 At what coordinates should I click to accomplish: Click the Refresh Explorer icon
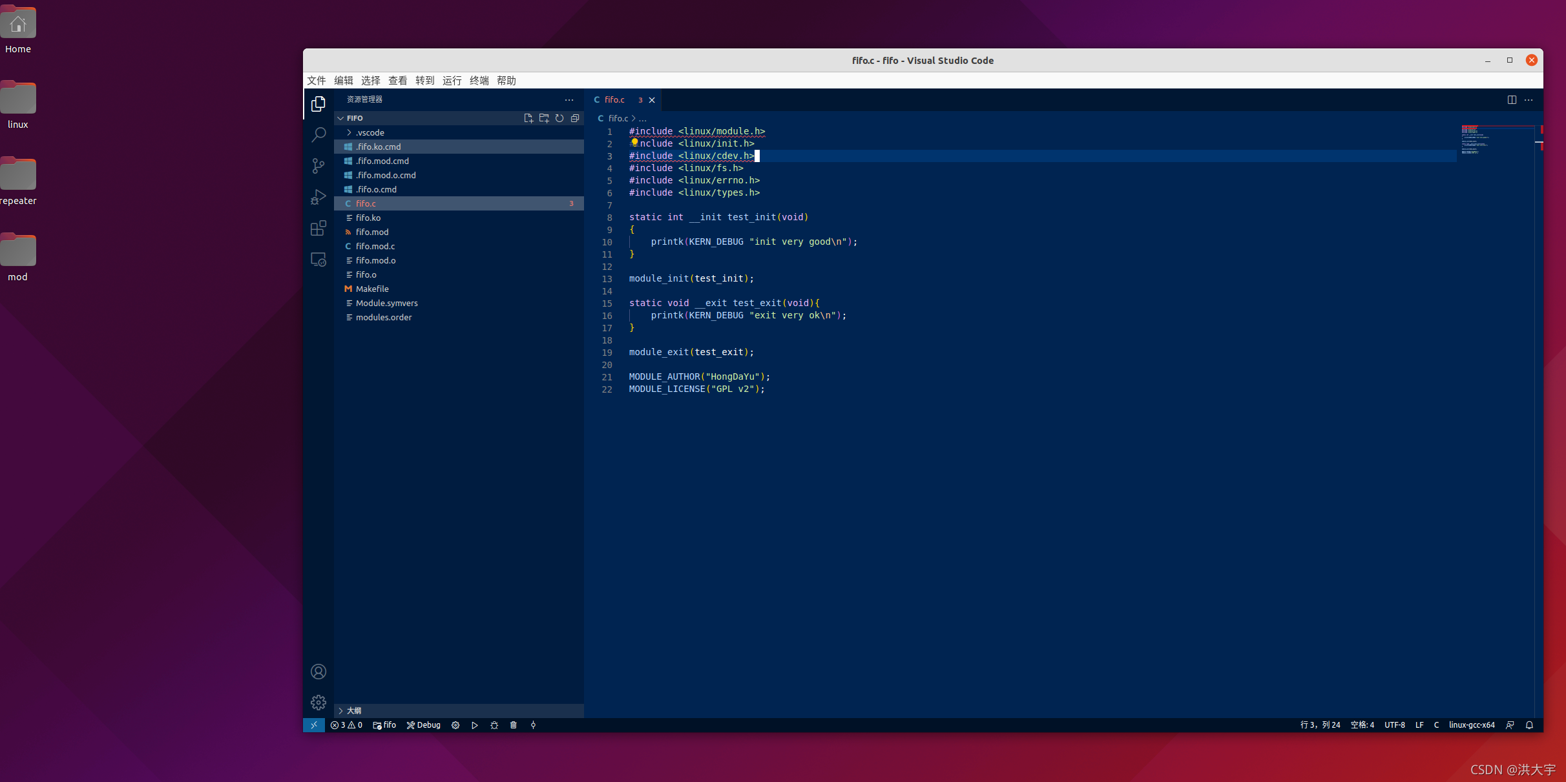tap(559, 118)
